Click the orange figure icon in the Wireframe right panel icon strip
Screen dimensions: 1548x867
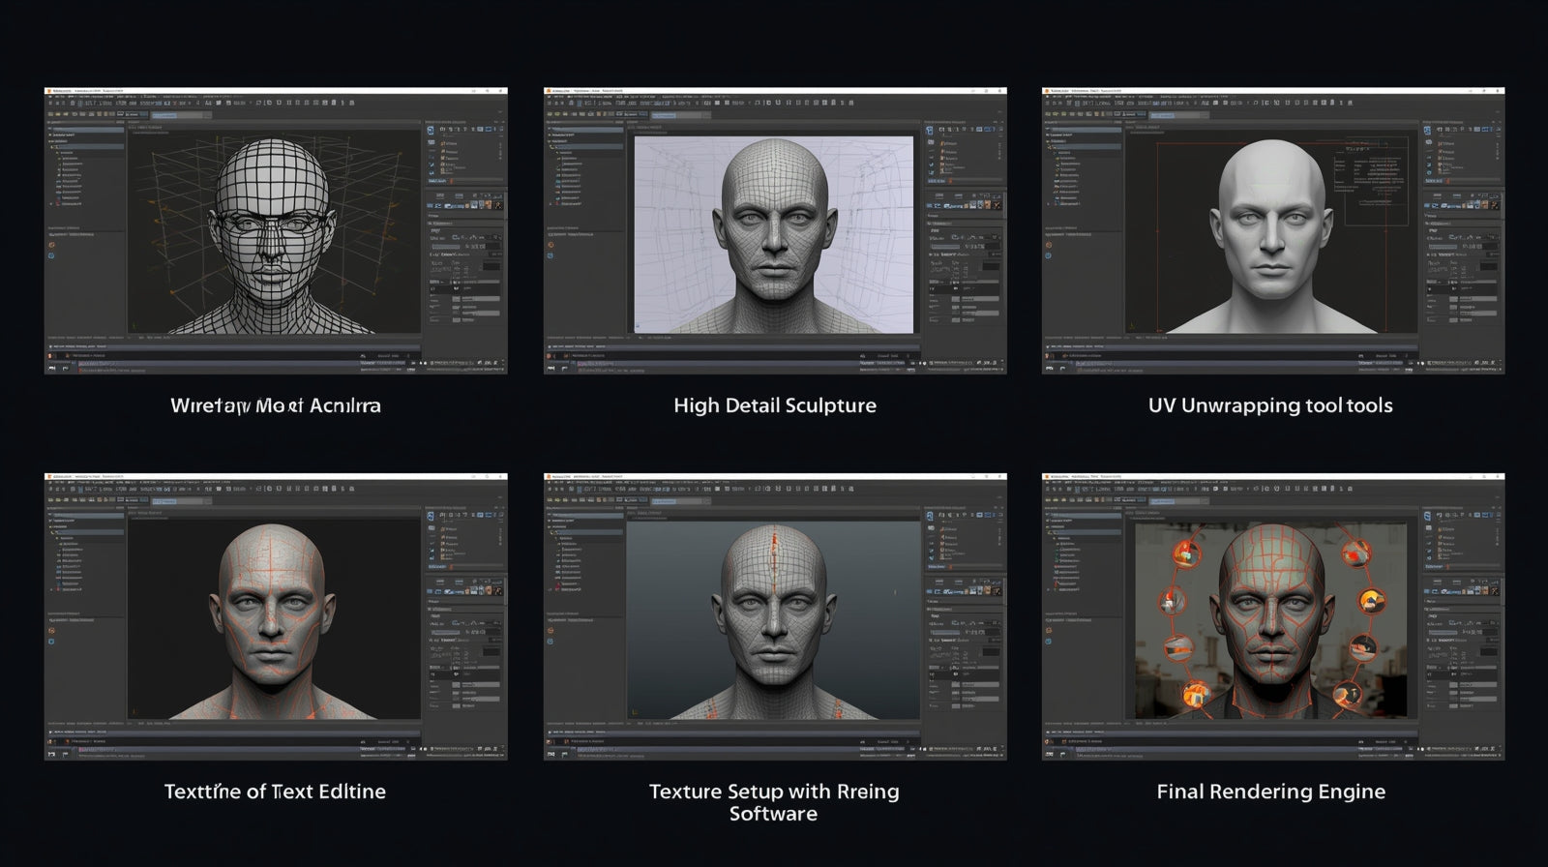[498, 204]
